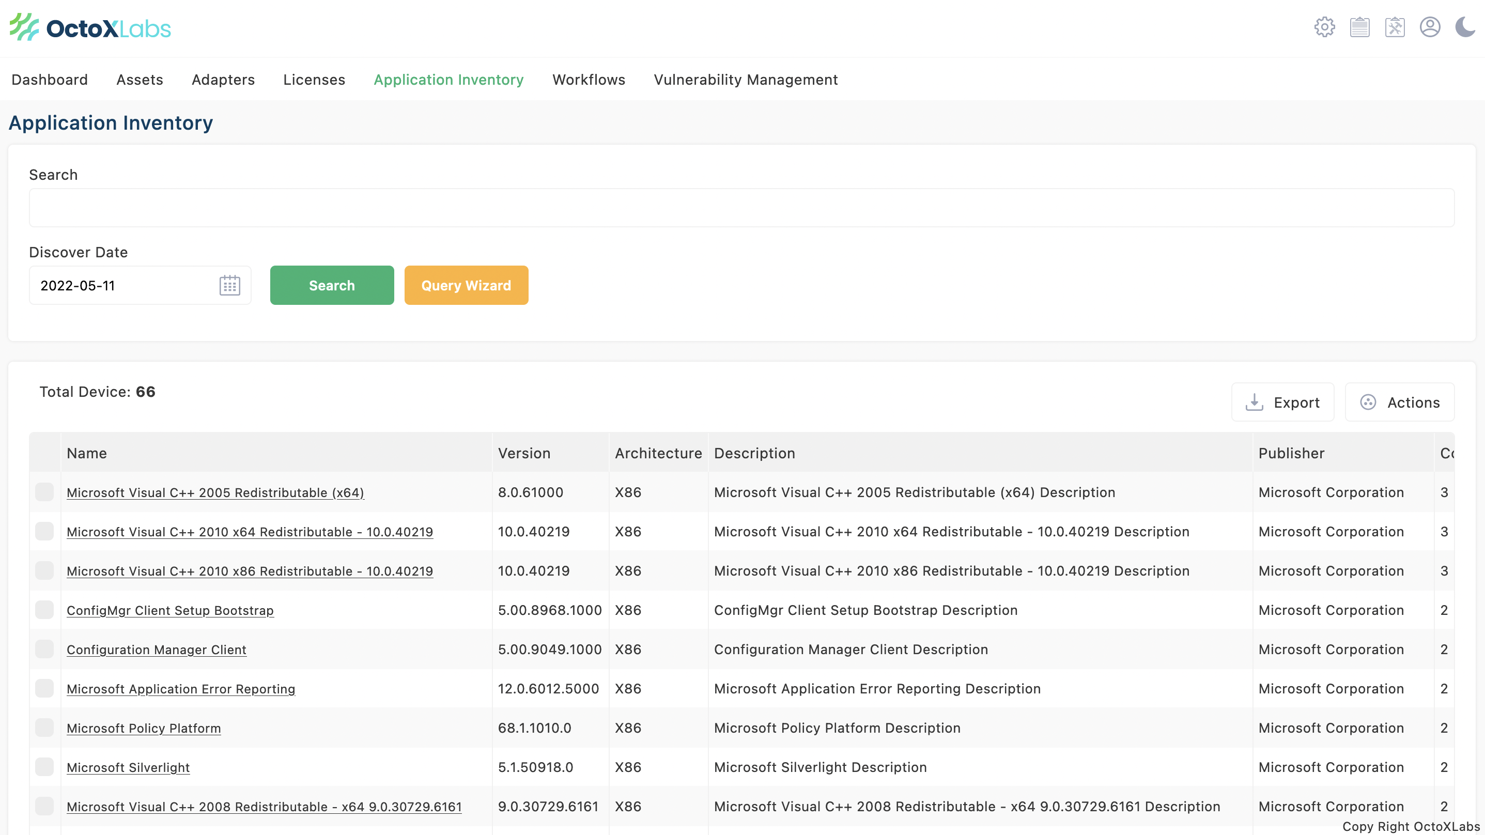Open the Licenses tab

click(314, 80)
